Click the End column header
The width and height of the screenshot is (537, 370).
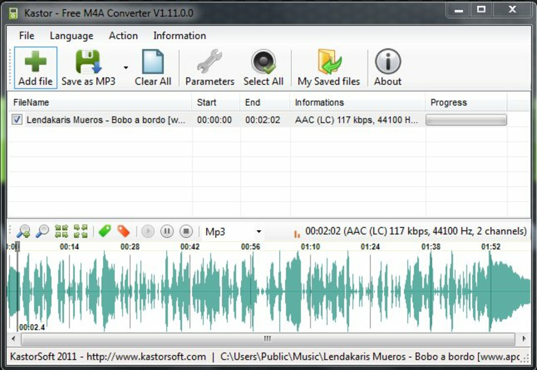(265, 102)
